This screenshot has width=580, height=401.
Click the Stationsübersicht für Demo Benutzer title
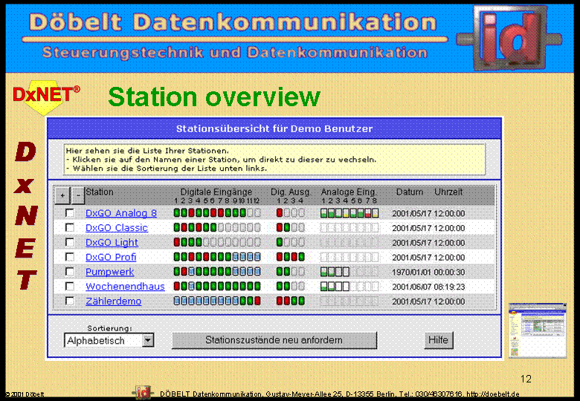tap(274, 128)
